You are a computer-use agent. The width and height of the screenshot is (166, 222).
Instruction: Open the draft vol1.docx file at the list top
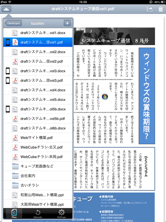pyautogui.click(x=38, y=33)
